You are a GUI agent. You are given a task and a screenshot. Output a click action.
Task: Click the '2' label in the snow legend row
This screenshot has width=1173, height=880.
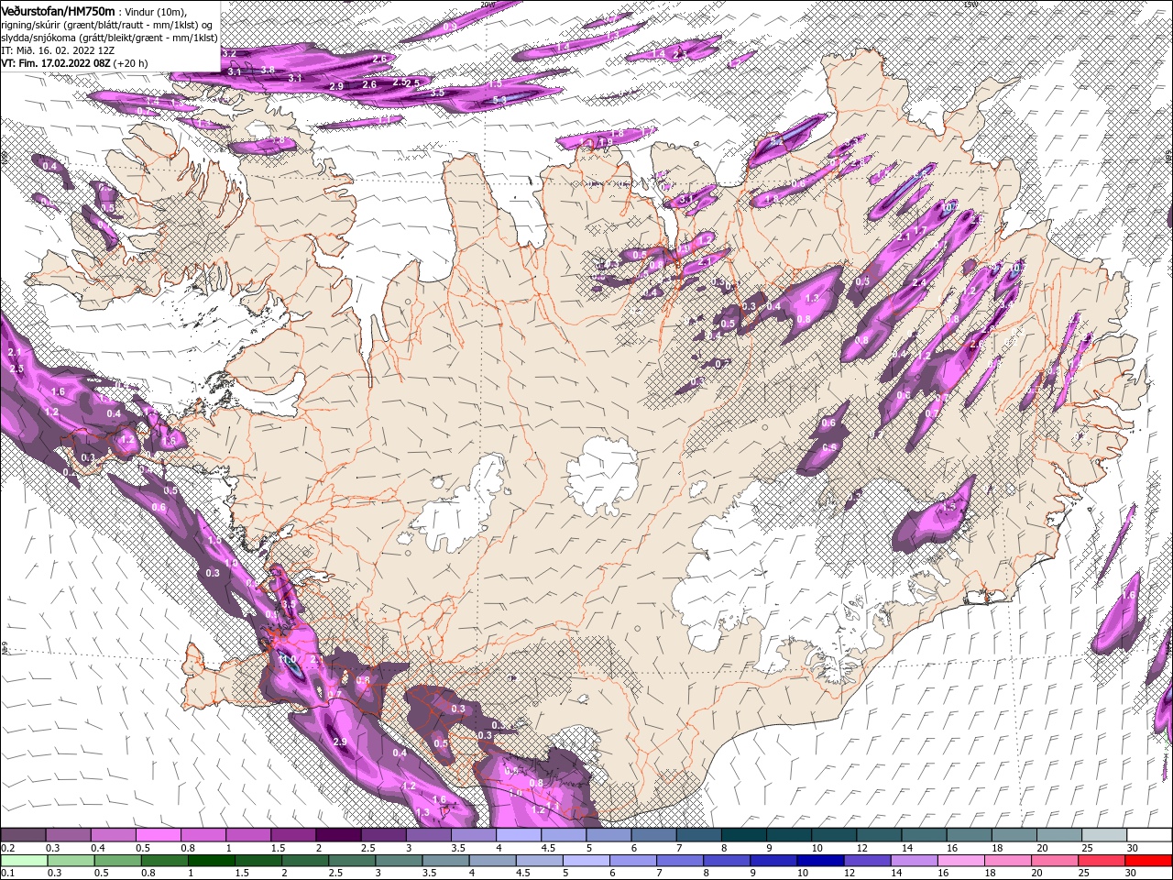[318, 848]
